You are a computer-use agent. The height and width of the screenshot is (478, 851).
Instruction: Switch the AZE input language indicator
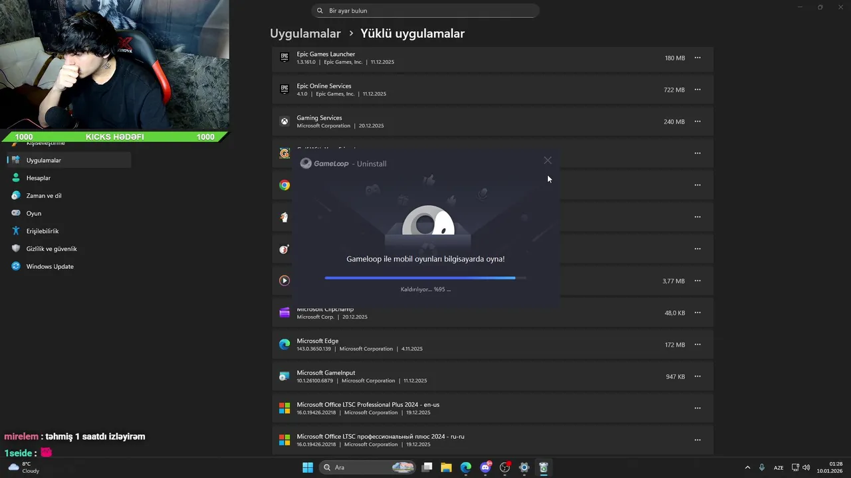pyautogui.click(x=779, y=467)
